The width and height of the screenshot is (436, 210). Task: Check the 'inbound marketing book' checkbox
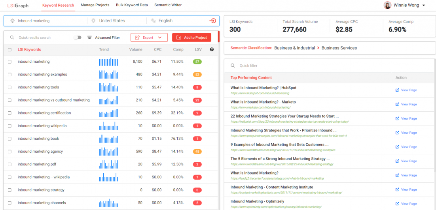(10, 139)
